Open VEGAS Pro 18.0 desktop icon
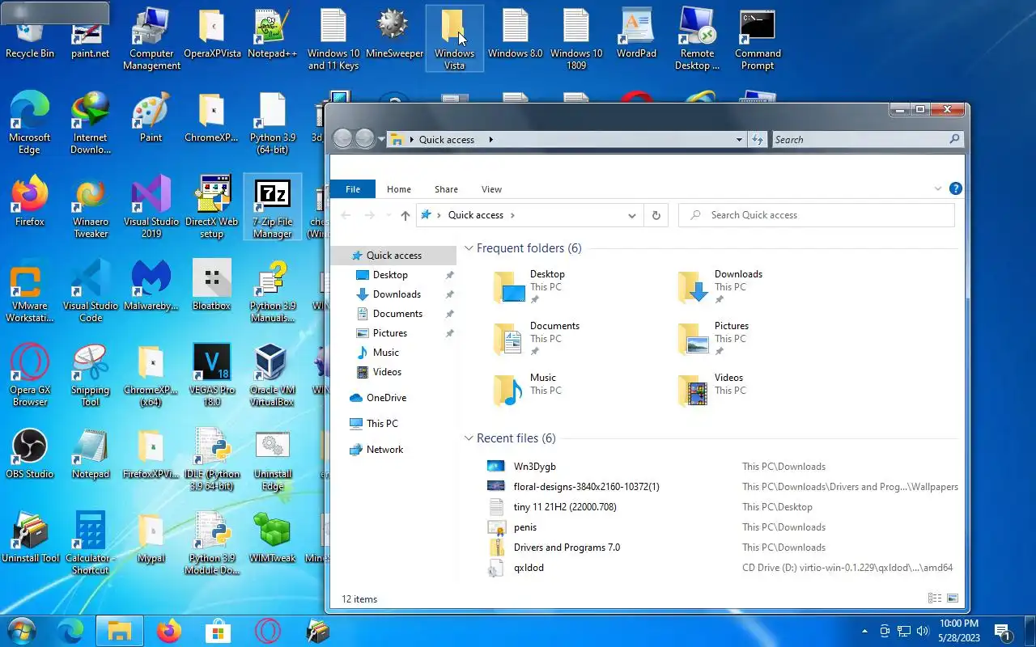This screenshot has height=647, width=1036. (211, 376)
